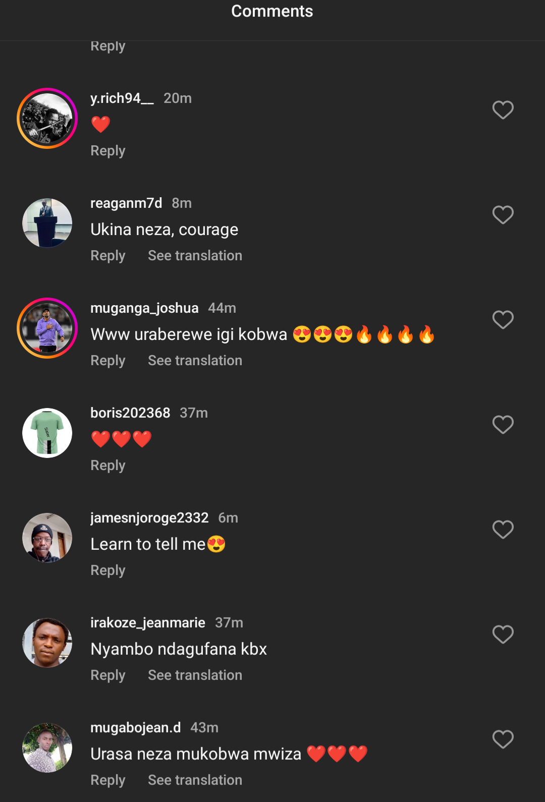
Task: Tap heart icon on mugabojean.d's comment
Action: pos(503,739)
